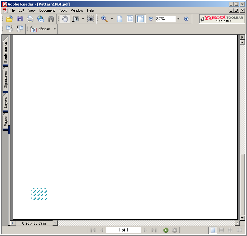Switch to the Fit Page view icon
The height and width of the screenshot is (236, 247).
130,19
